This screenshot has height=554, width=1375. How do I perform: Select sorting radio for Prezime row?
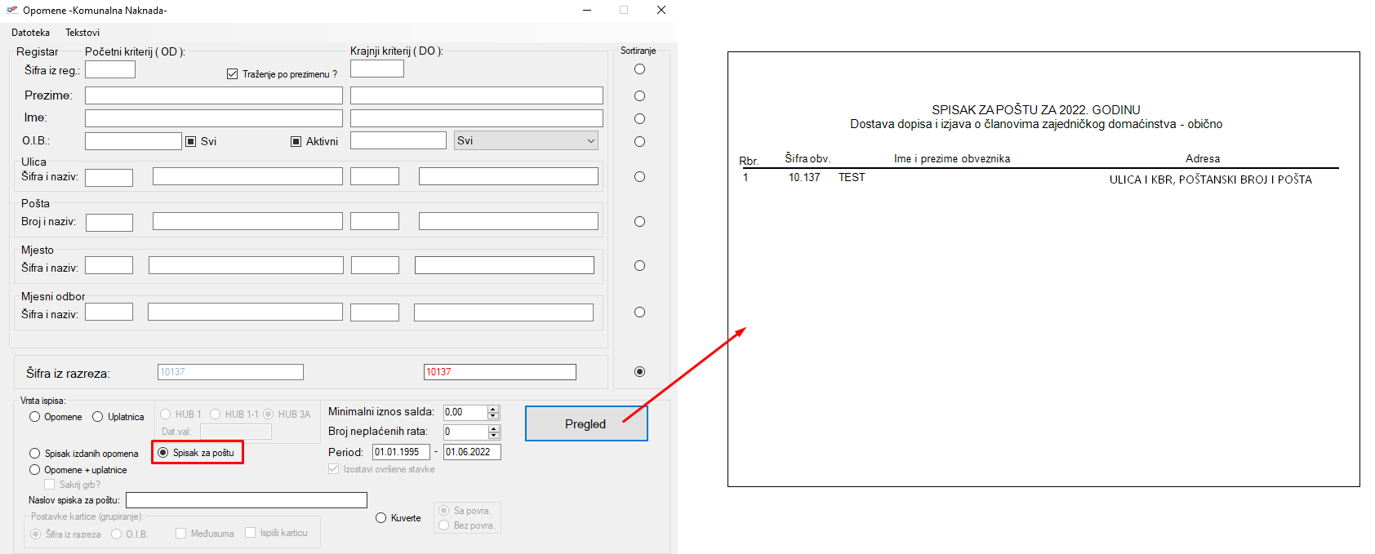click(639, 95)
